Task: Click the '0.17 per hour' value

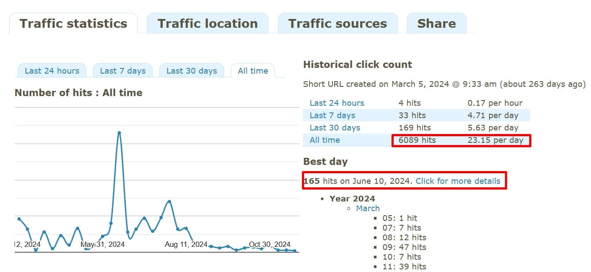Action: click(495, 103)
